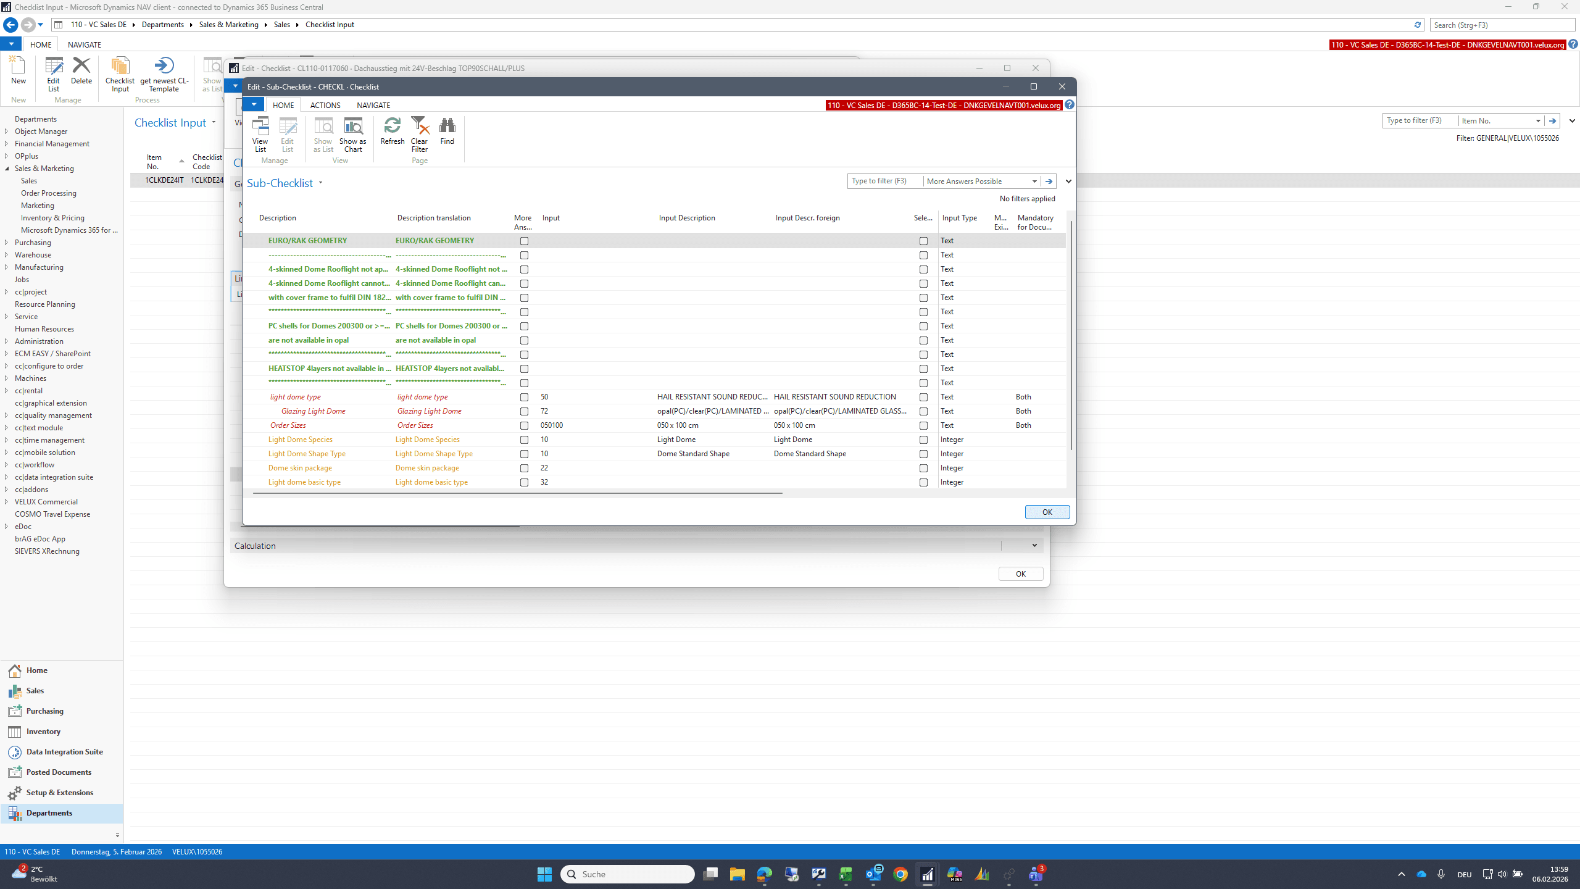Toggle More Answers checkbox for light dome type
The width and height of the screenshot is (1580, 889).
pyautogui.click(x=524, y=397)
